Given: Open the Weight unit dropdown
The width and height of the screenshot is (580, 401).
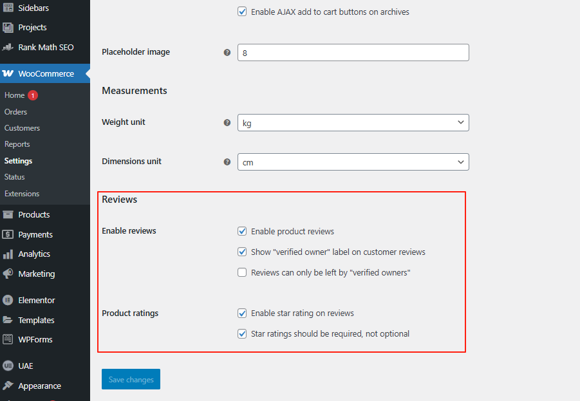Looking at the screenshot, I should pos(353,122).
